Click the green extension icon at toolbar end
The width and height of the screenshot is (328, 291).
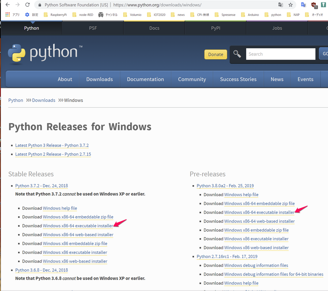323,5
